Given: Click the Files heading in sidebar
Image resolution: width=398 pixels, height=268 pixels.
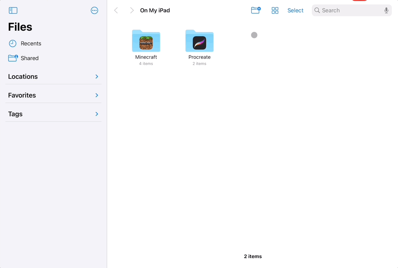Looking at the screenshot, I should pos(20,27).
